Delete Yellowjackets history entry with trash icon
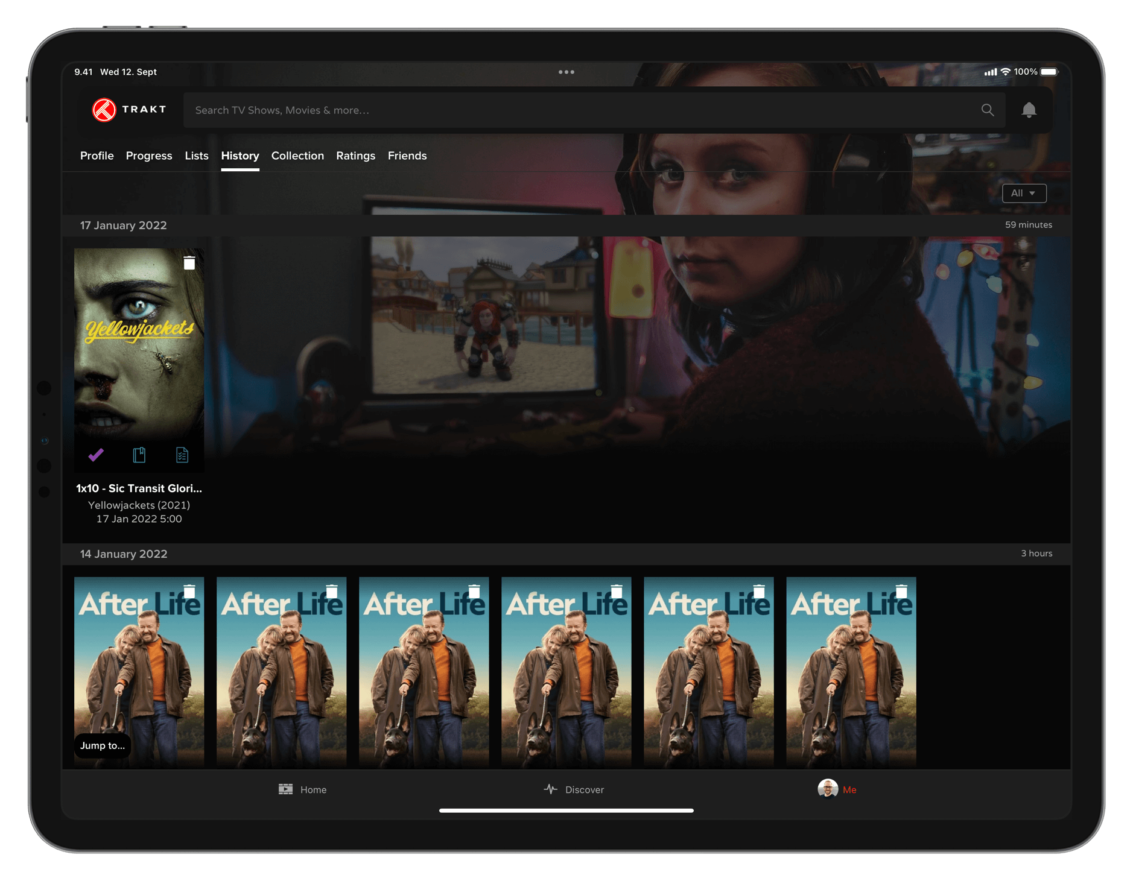 point(189,263)
